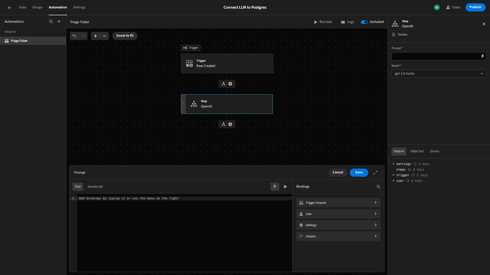
Task: Open the Design top navigation tab
Action: point(37,7)
